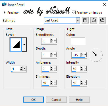Click the Cancel button

(56, 100)
